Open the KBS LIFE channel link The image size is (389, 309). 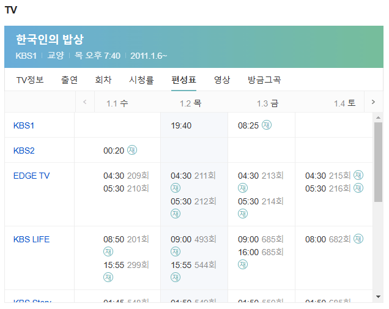pyautogui.click(x=32, y=239)
